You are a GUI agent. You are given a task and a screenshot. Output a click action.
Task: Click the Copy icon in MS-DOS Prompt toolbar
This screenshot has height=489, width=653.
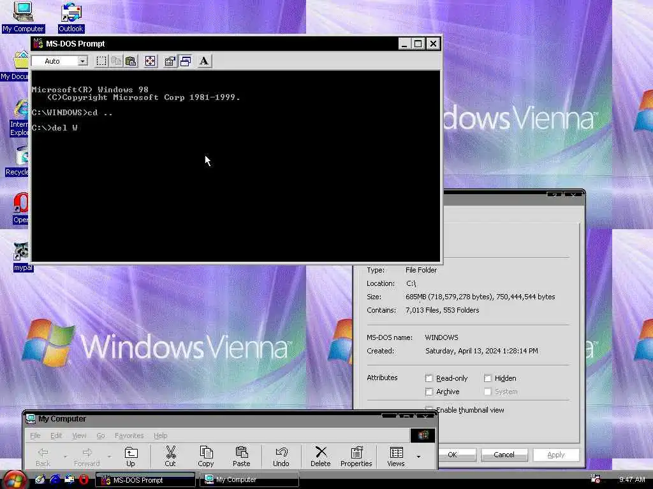coord(116,61)
